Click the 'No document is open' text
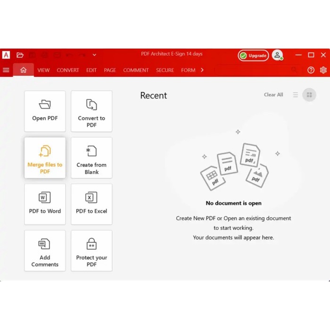Screen dimensions: 330x330 [x=234, y=203]
